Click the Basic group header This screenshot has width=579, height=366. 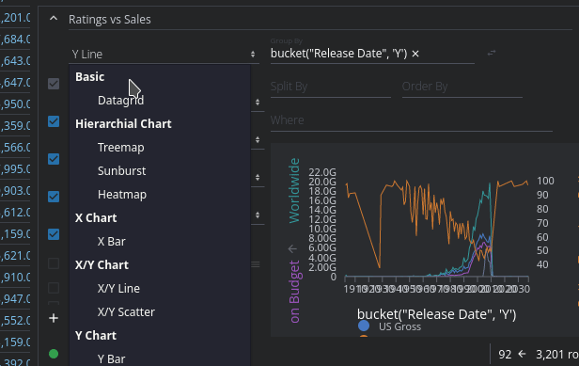89,77
